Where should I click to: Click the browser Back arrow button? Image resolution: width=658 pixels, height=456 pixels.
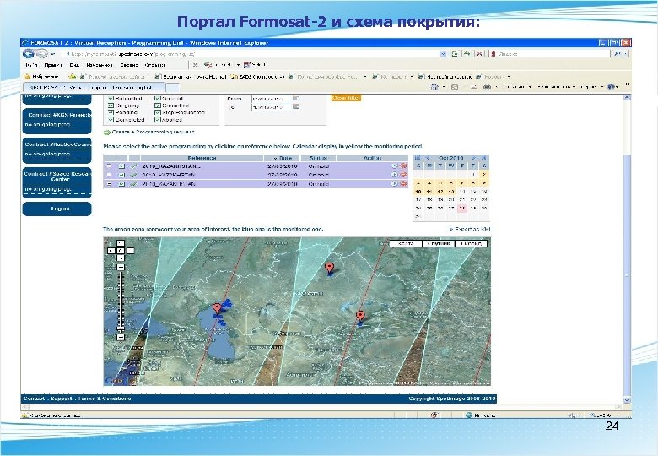click(29, 54)
